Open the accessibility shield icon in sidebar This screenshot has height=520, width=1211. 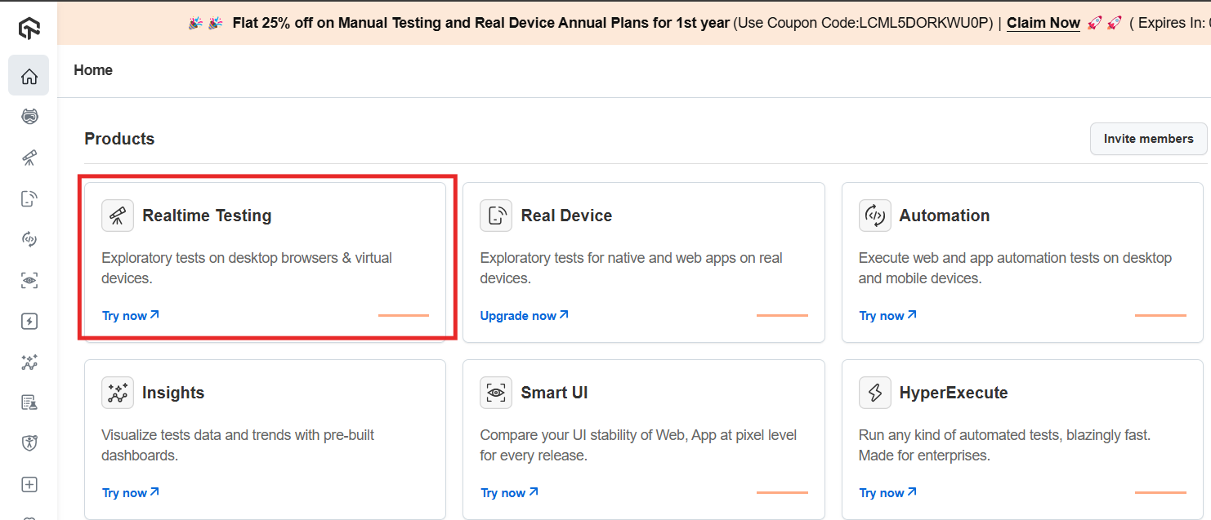pyautogui.click(x=29, y=443)
